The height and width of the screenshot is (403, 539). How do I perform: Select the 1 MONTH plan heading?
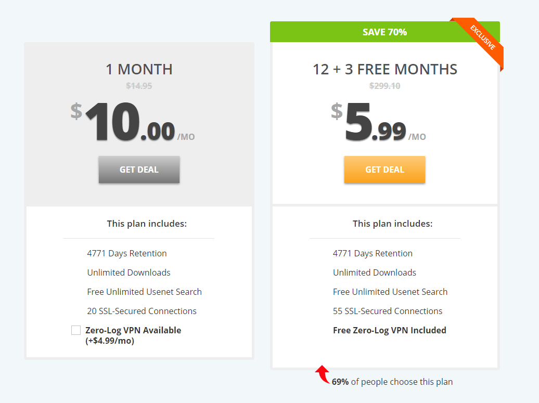click(x=139, y=69)
